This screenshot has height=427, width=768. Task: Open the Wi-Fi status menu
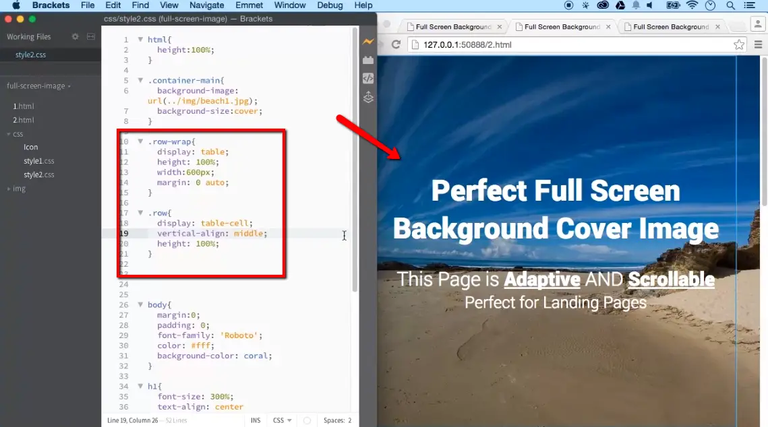click(x=692, y=5)
